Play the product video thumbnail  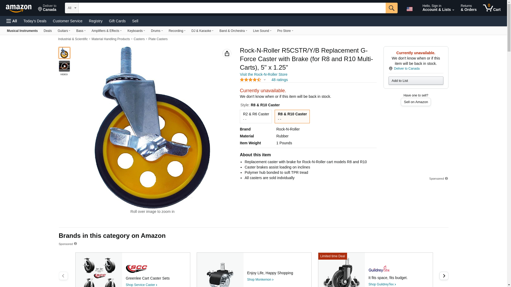click(x=64, y=66)
